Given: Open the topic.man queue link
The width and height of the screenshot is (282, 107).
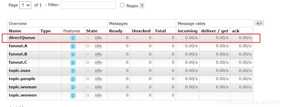Looking at the screenshot, I should [x=20, y=71].
